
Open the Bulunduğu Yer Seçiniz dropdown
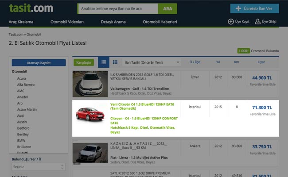(39, 167)
